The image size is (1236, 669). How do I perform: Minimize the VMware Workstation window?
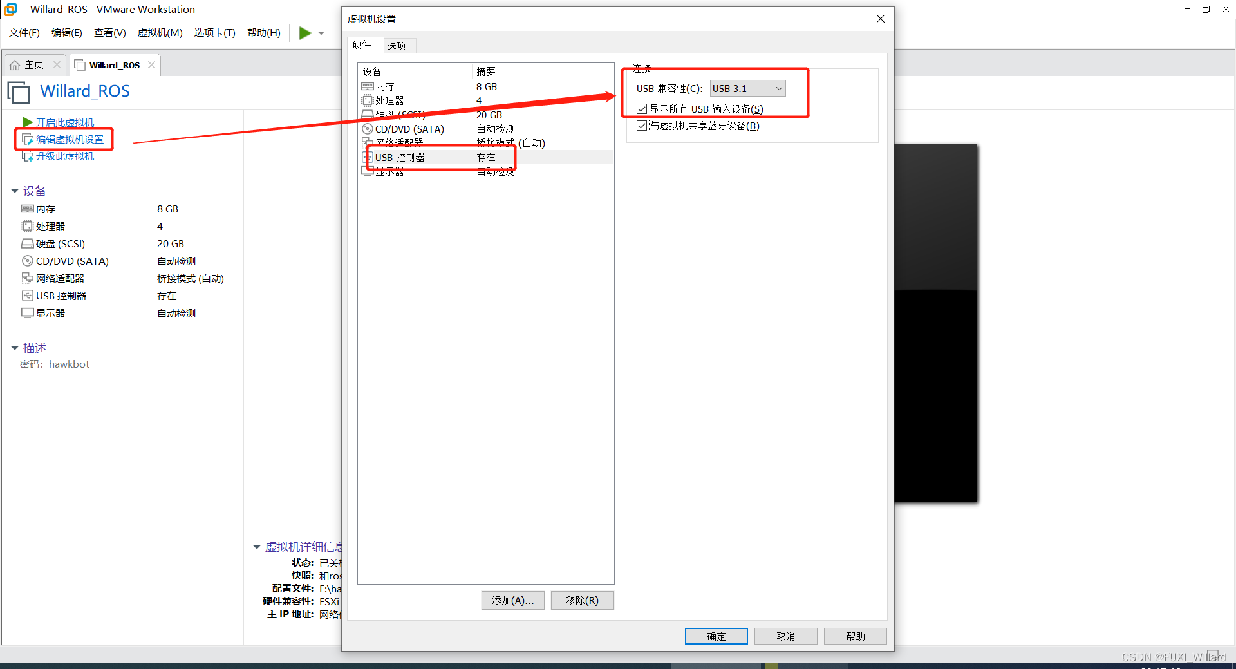[1187, 9]
